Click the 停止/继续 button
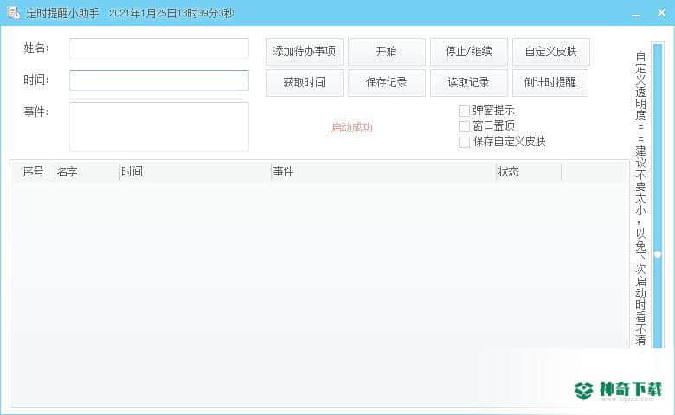 (469, 52)
